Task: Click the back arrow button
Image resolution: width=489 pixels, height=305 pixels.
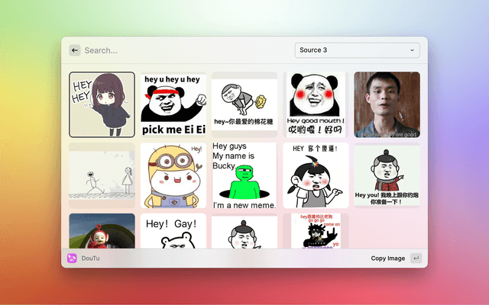Action: click(x=75, y=50)
